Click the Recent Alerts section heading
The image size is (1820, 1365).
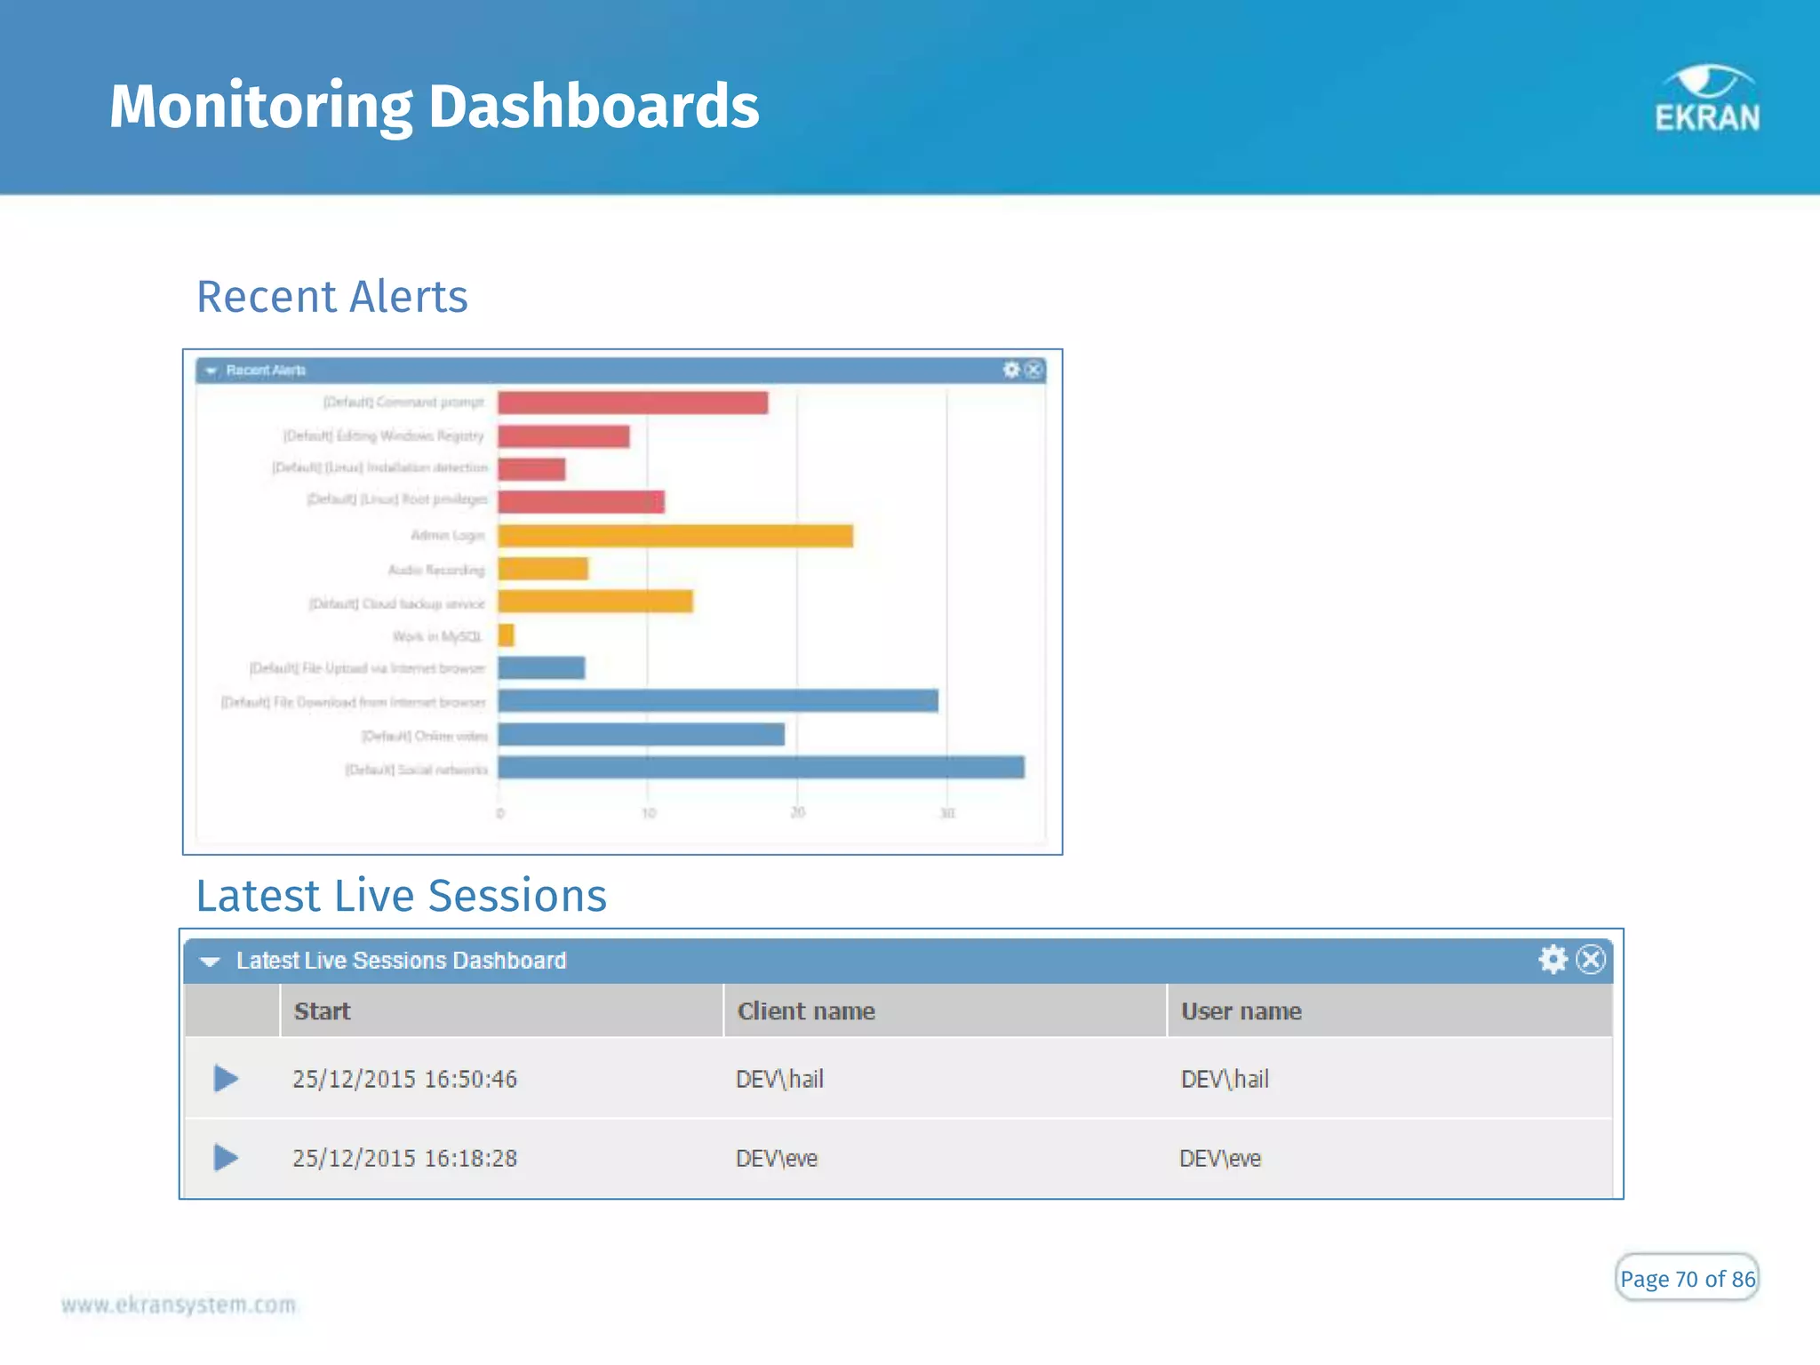(x=332, y=296)
